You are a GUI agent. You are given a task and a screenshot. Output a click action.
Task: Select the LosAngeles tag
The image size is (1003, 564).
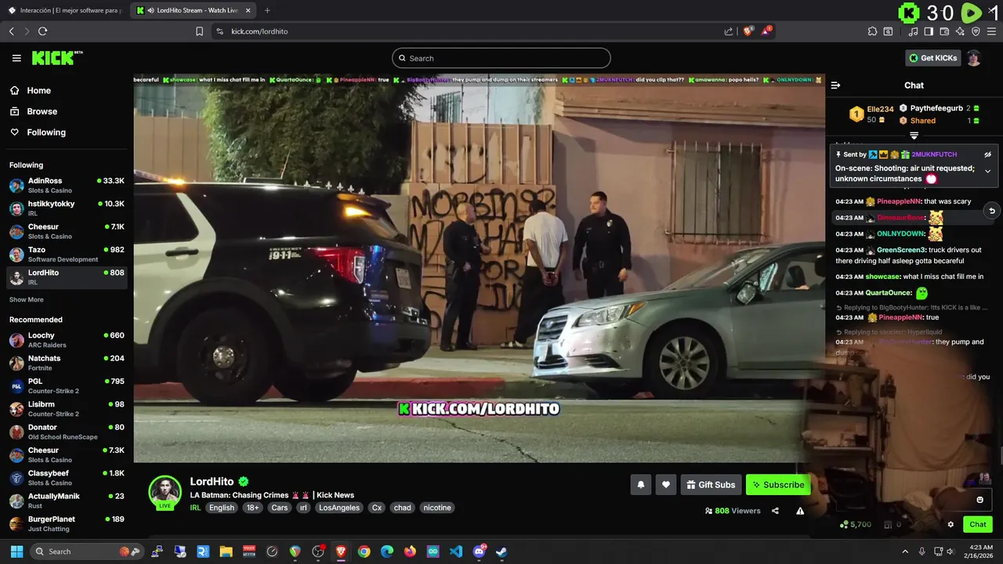click(339, 508)
